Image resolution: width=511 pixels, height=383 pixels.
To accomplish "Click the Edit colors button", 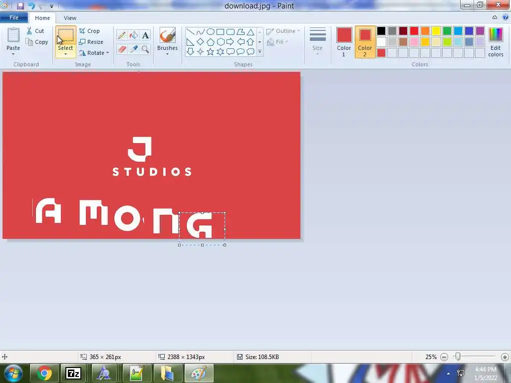I will pos(496,42).
